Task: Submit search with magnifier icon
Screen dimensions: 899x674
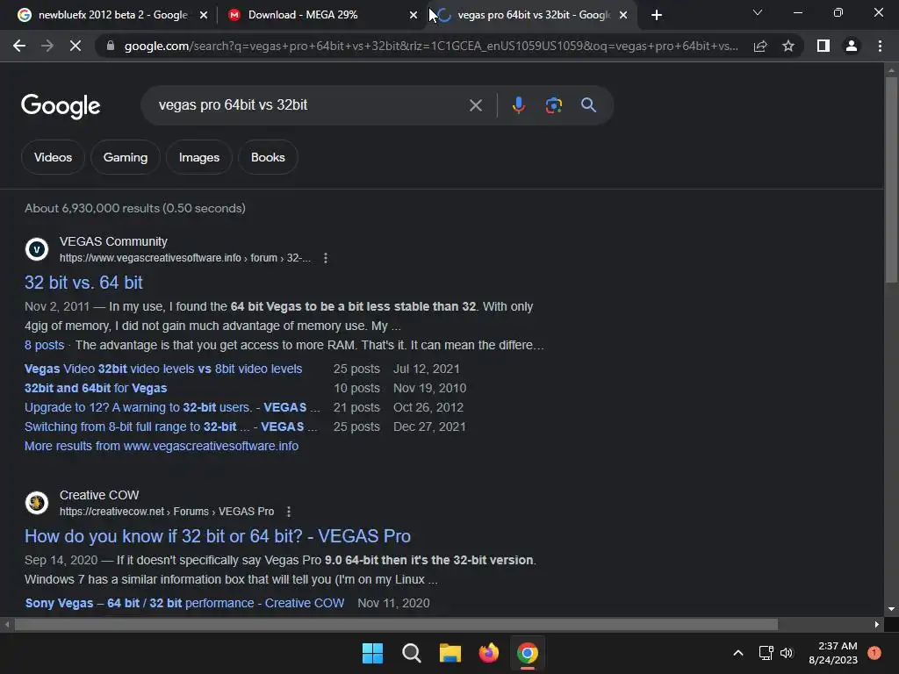Action: click(588, 105)
